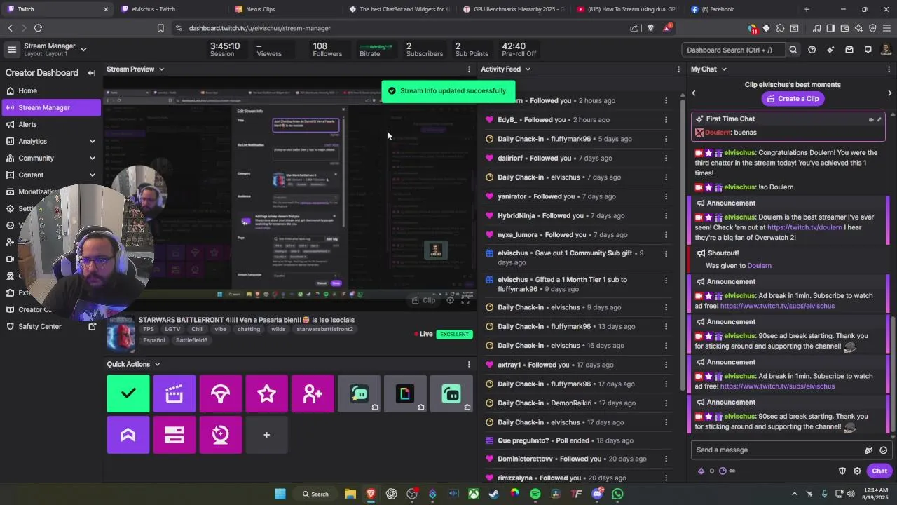
Task: Open the layout selector dropdown arrow
Action: tap(83, 49)
